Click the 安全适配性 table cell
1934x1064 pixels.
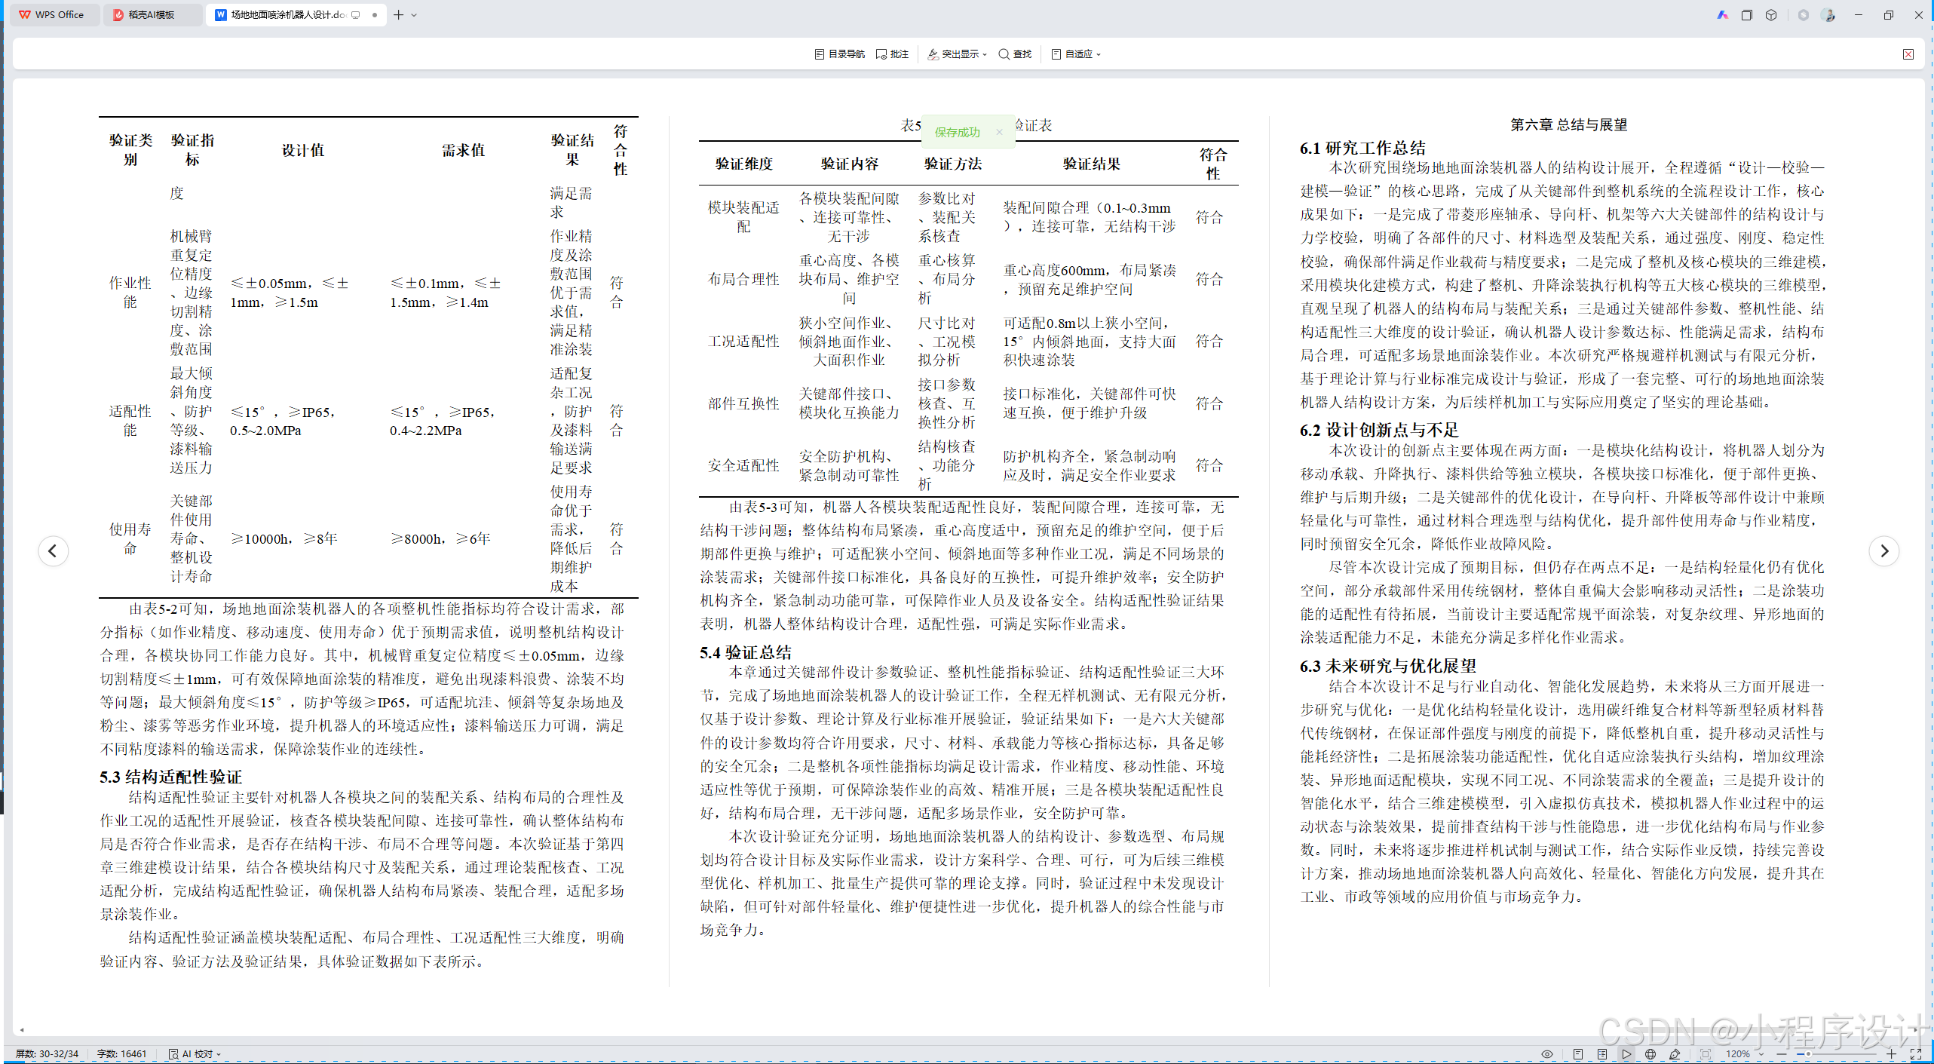click(x=743, y=465)
